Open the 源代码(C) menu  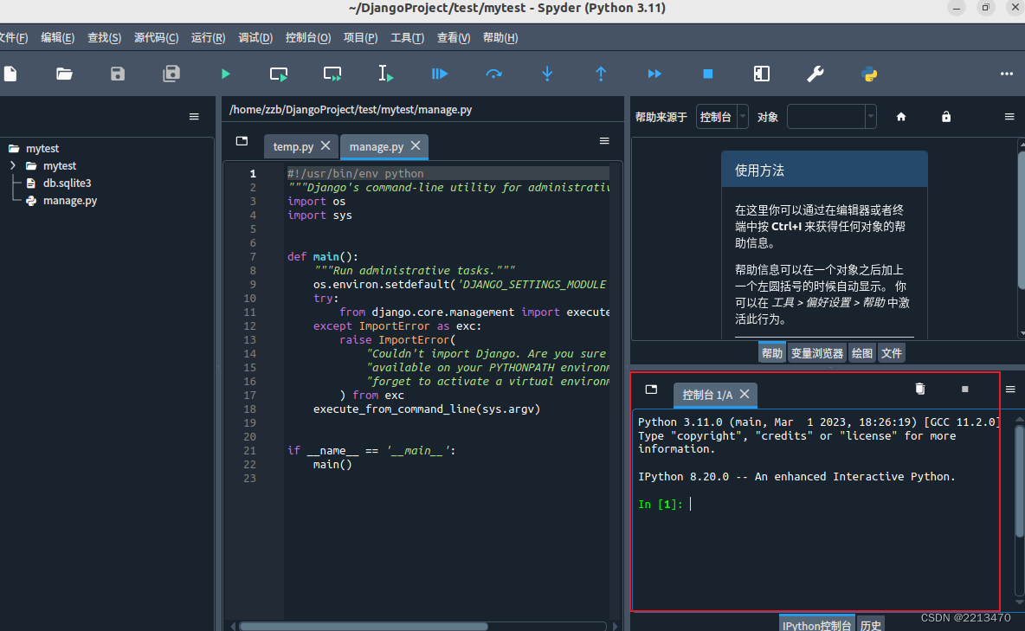(156, 37)
